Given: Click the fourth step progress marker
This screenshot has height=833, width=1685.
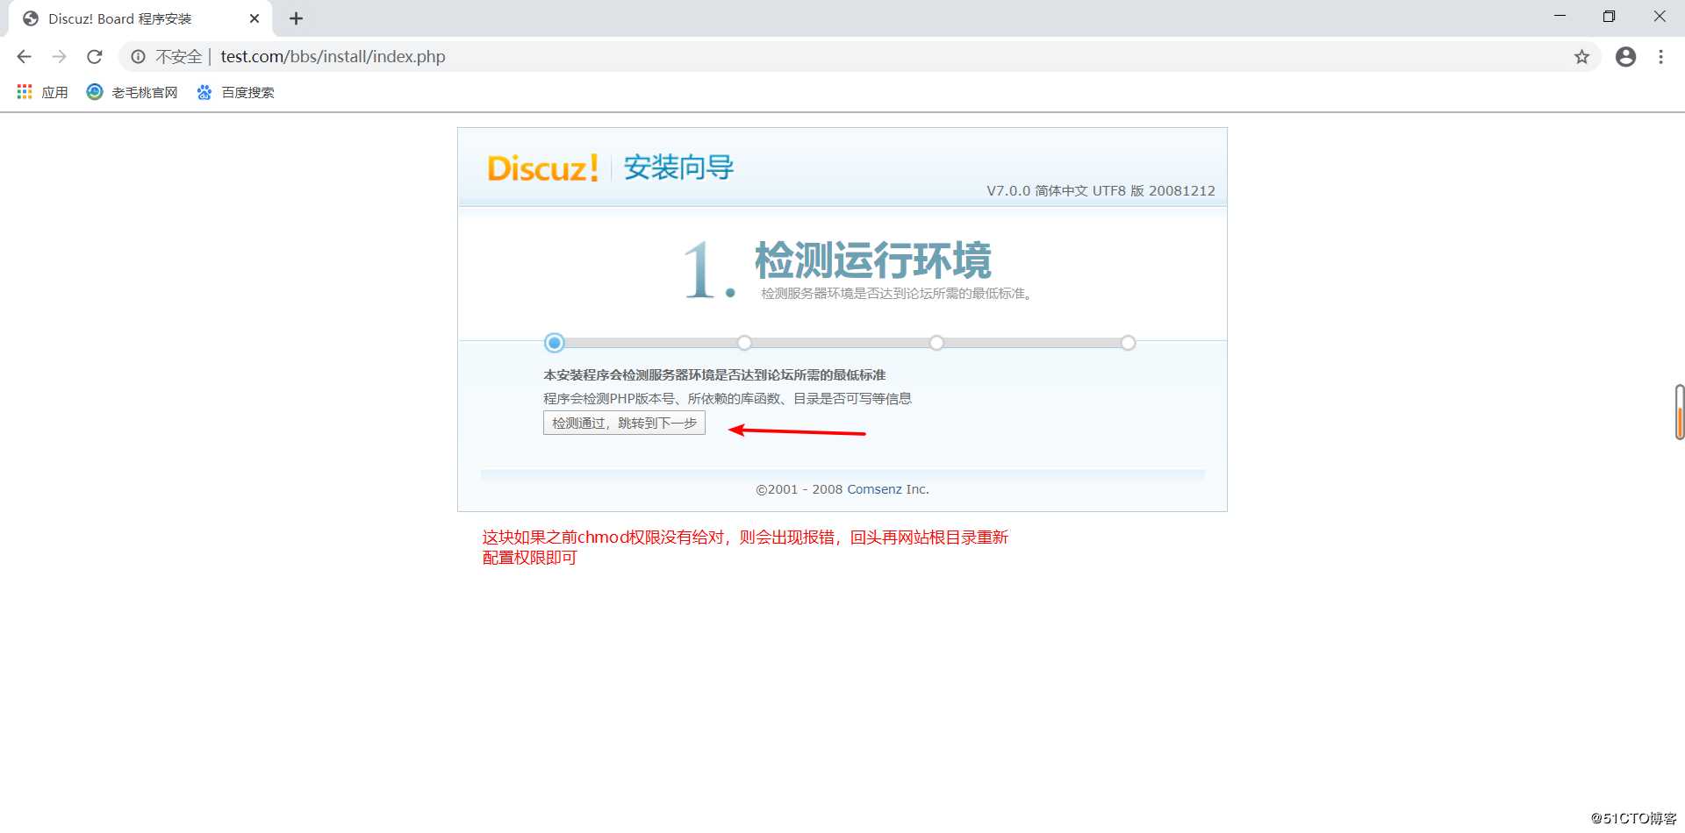Looking at the screenshot, I should coord(1128,343).
